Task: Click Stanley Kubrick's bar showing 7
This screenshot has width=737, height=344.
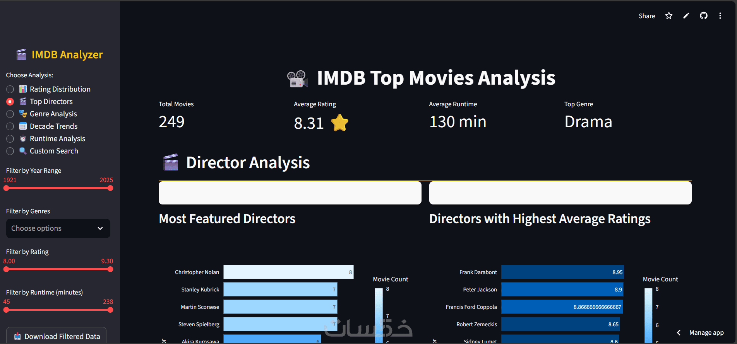Action: (x=281, y=290)
